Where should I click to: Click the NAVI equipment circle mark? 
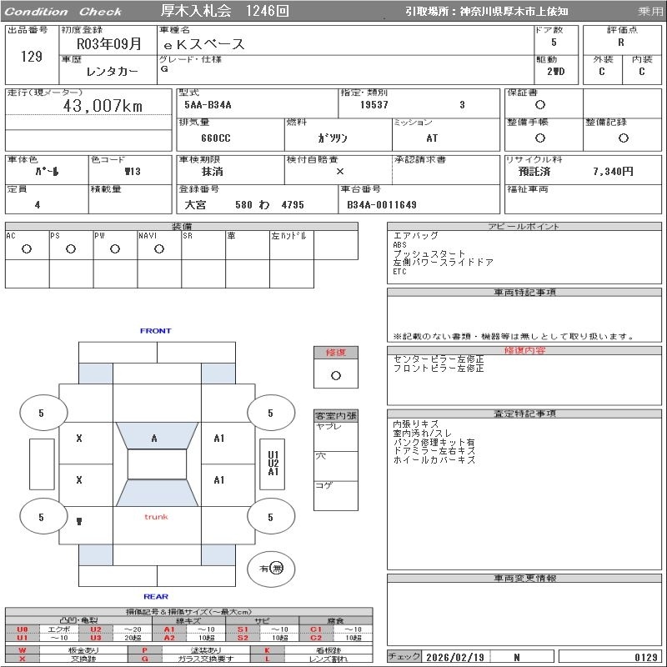click(159, 248)
